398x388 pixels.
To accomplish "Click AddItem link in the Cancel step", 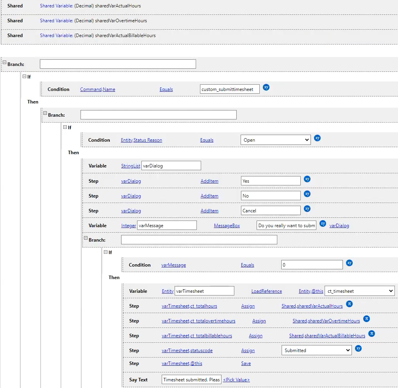I will pyautogui.click(x=209, y=211).
